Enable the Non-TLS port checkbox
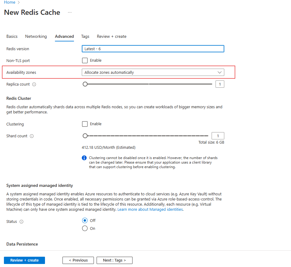The image size is (291, 267). click(x=85, y=60)
